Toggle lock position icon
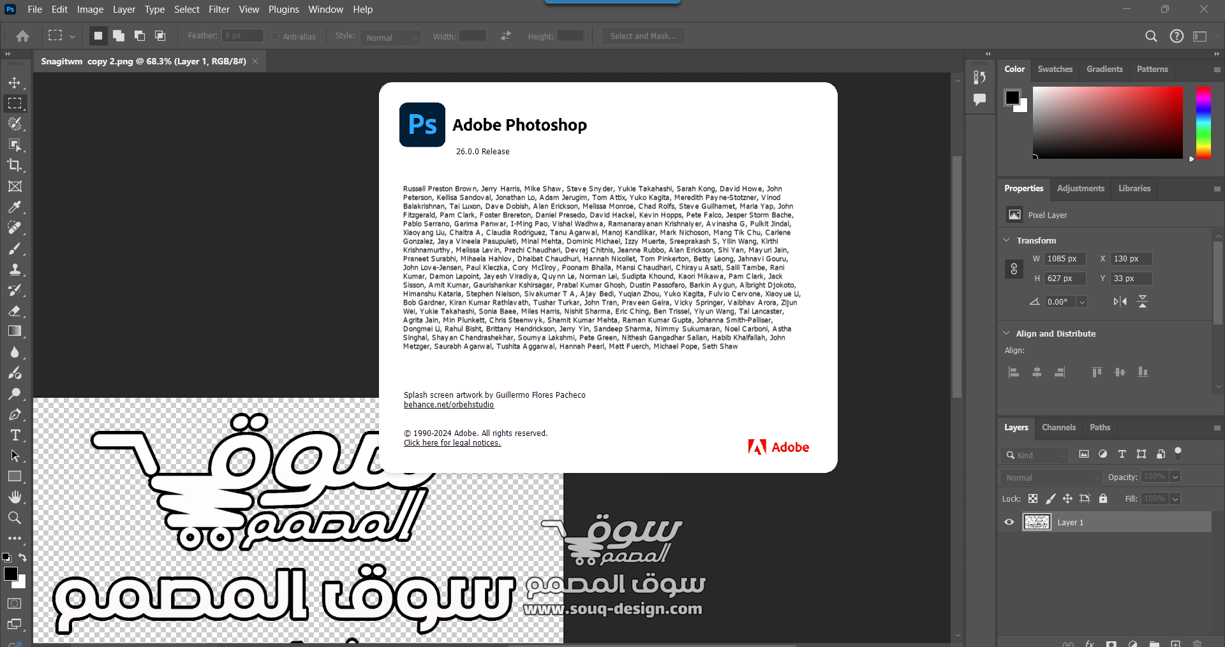1225x647 pixels. pos(1067,498)
